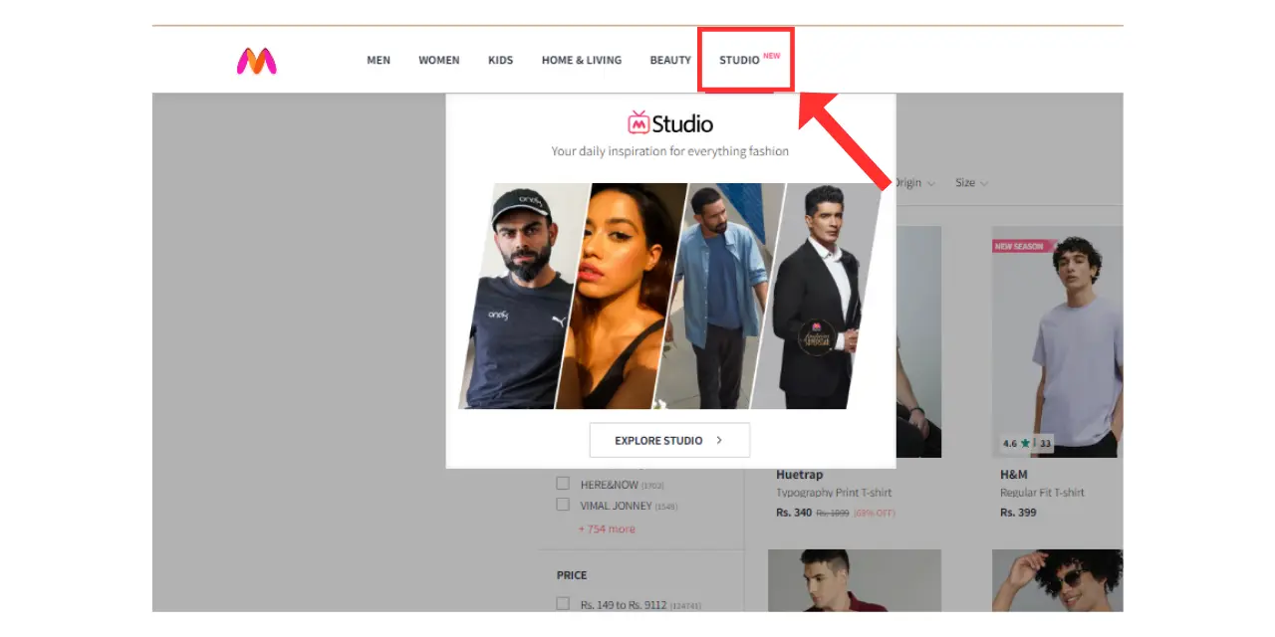
Task: Click the chevron arrow in Explore Studio button
Action: coord(719,440)
